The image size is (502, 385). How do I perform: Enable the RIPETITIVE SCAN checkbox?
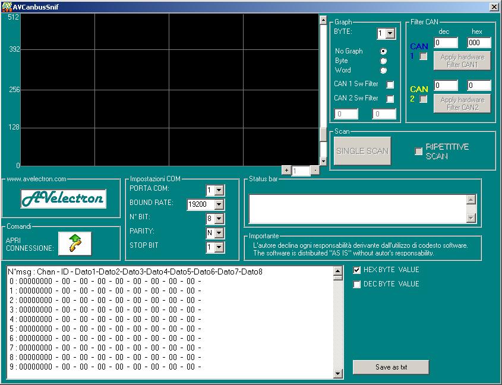(418, 151)
